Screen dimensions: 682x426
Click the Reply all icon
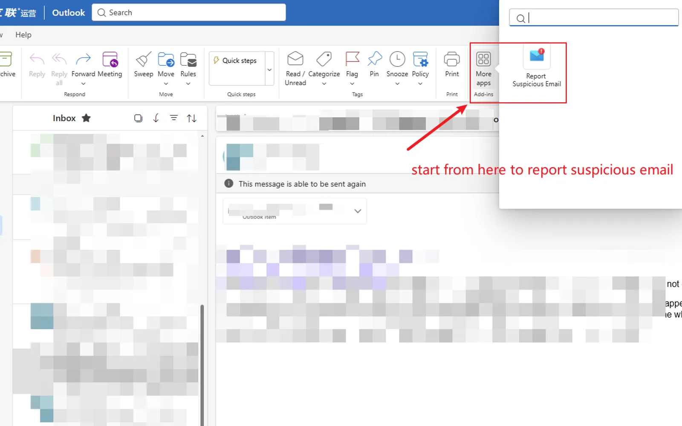(x=59, y=60)
